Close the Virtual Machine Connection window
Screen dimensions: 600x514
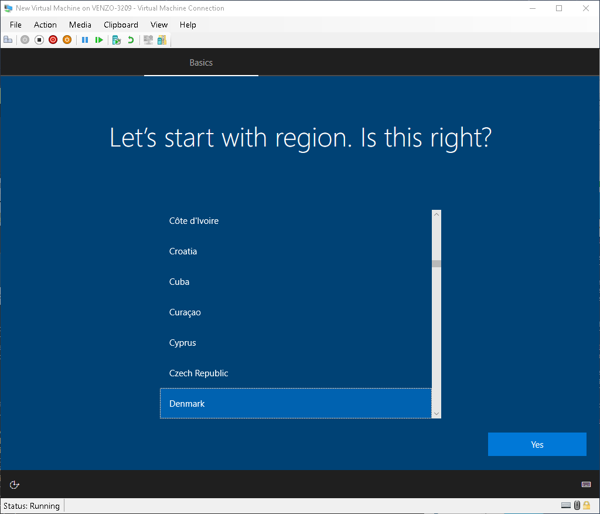click(586, 8)
